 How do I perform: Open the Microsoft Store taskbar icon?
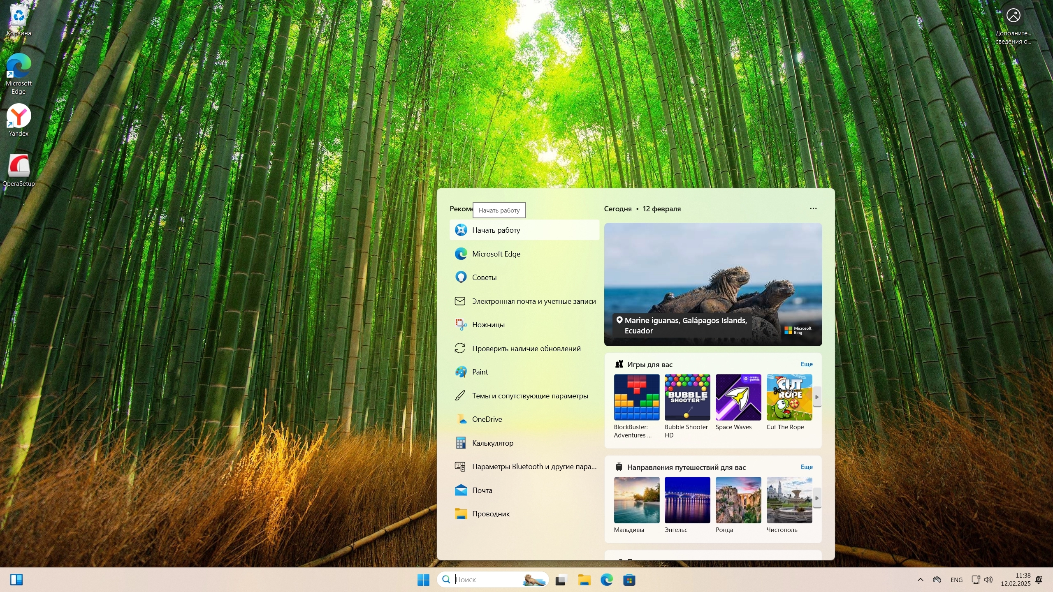[629, 580]
